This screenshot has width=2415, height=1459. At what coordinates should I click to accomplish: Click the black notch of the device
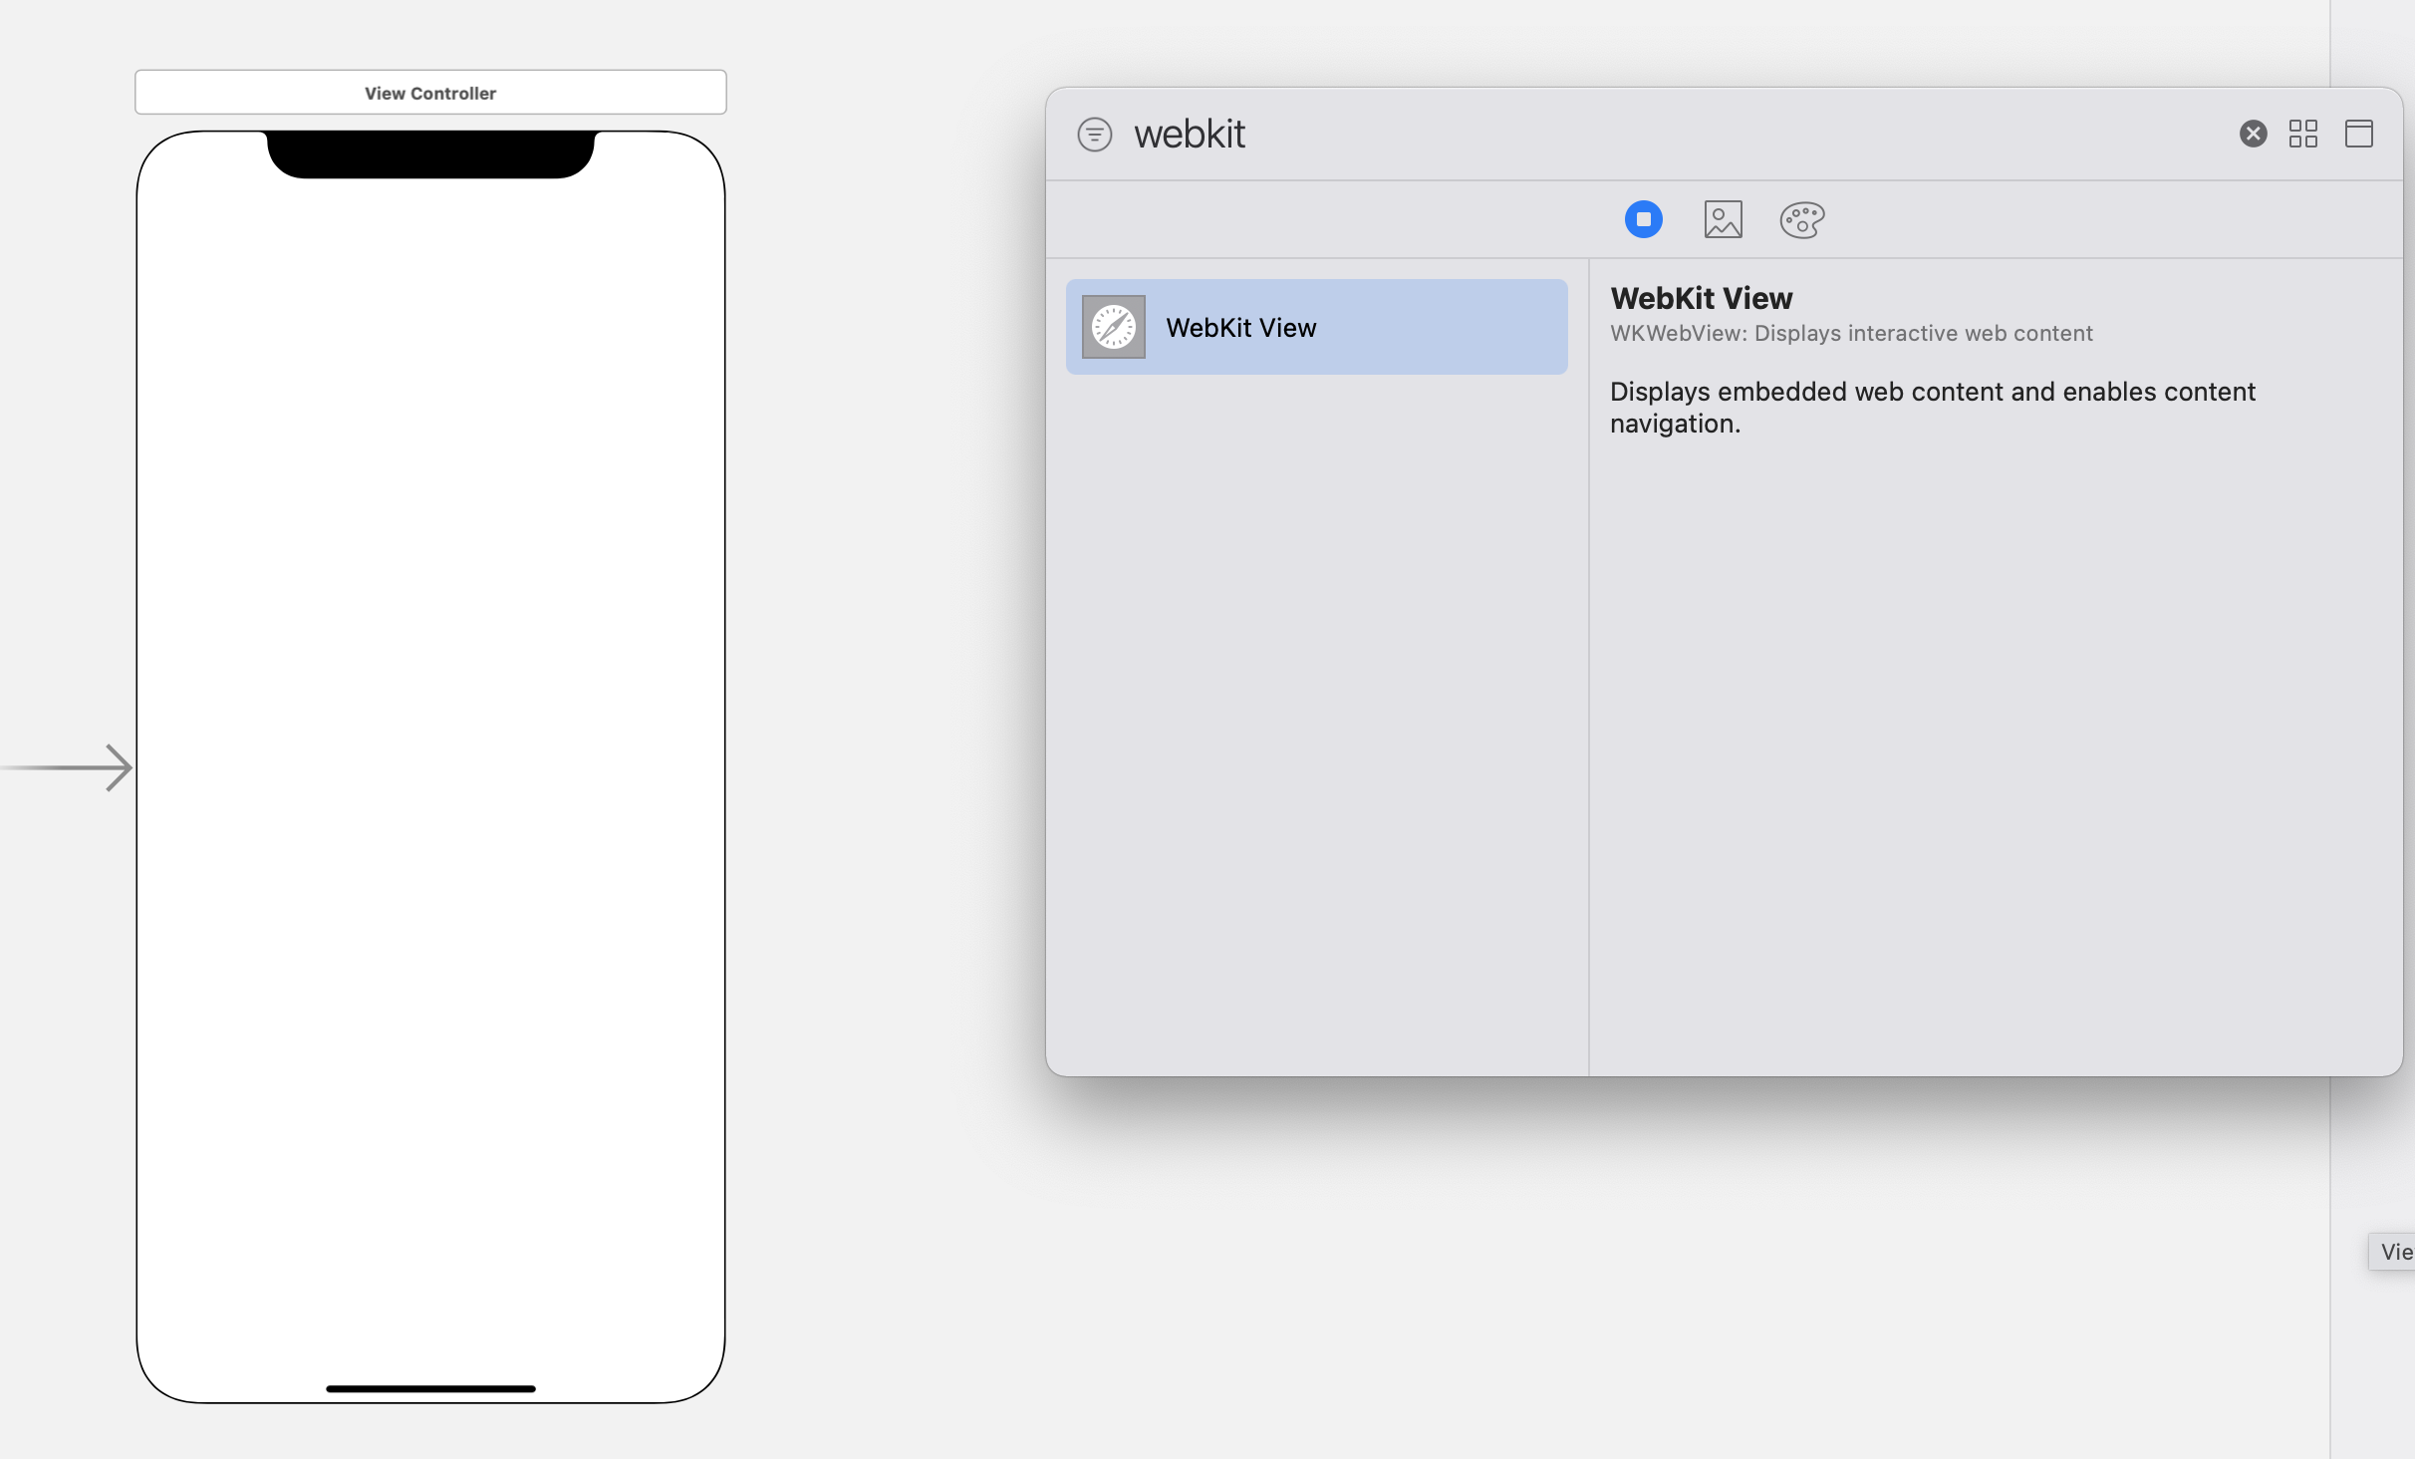tap(430, 153)
